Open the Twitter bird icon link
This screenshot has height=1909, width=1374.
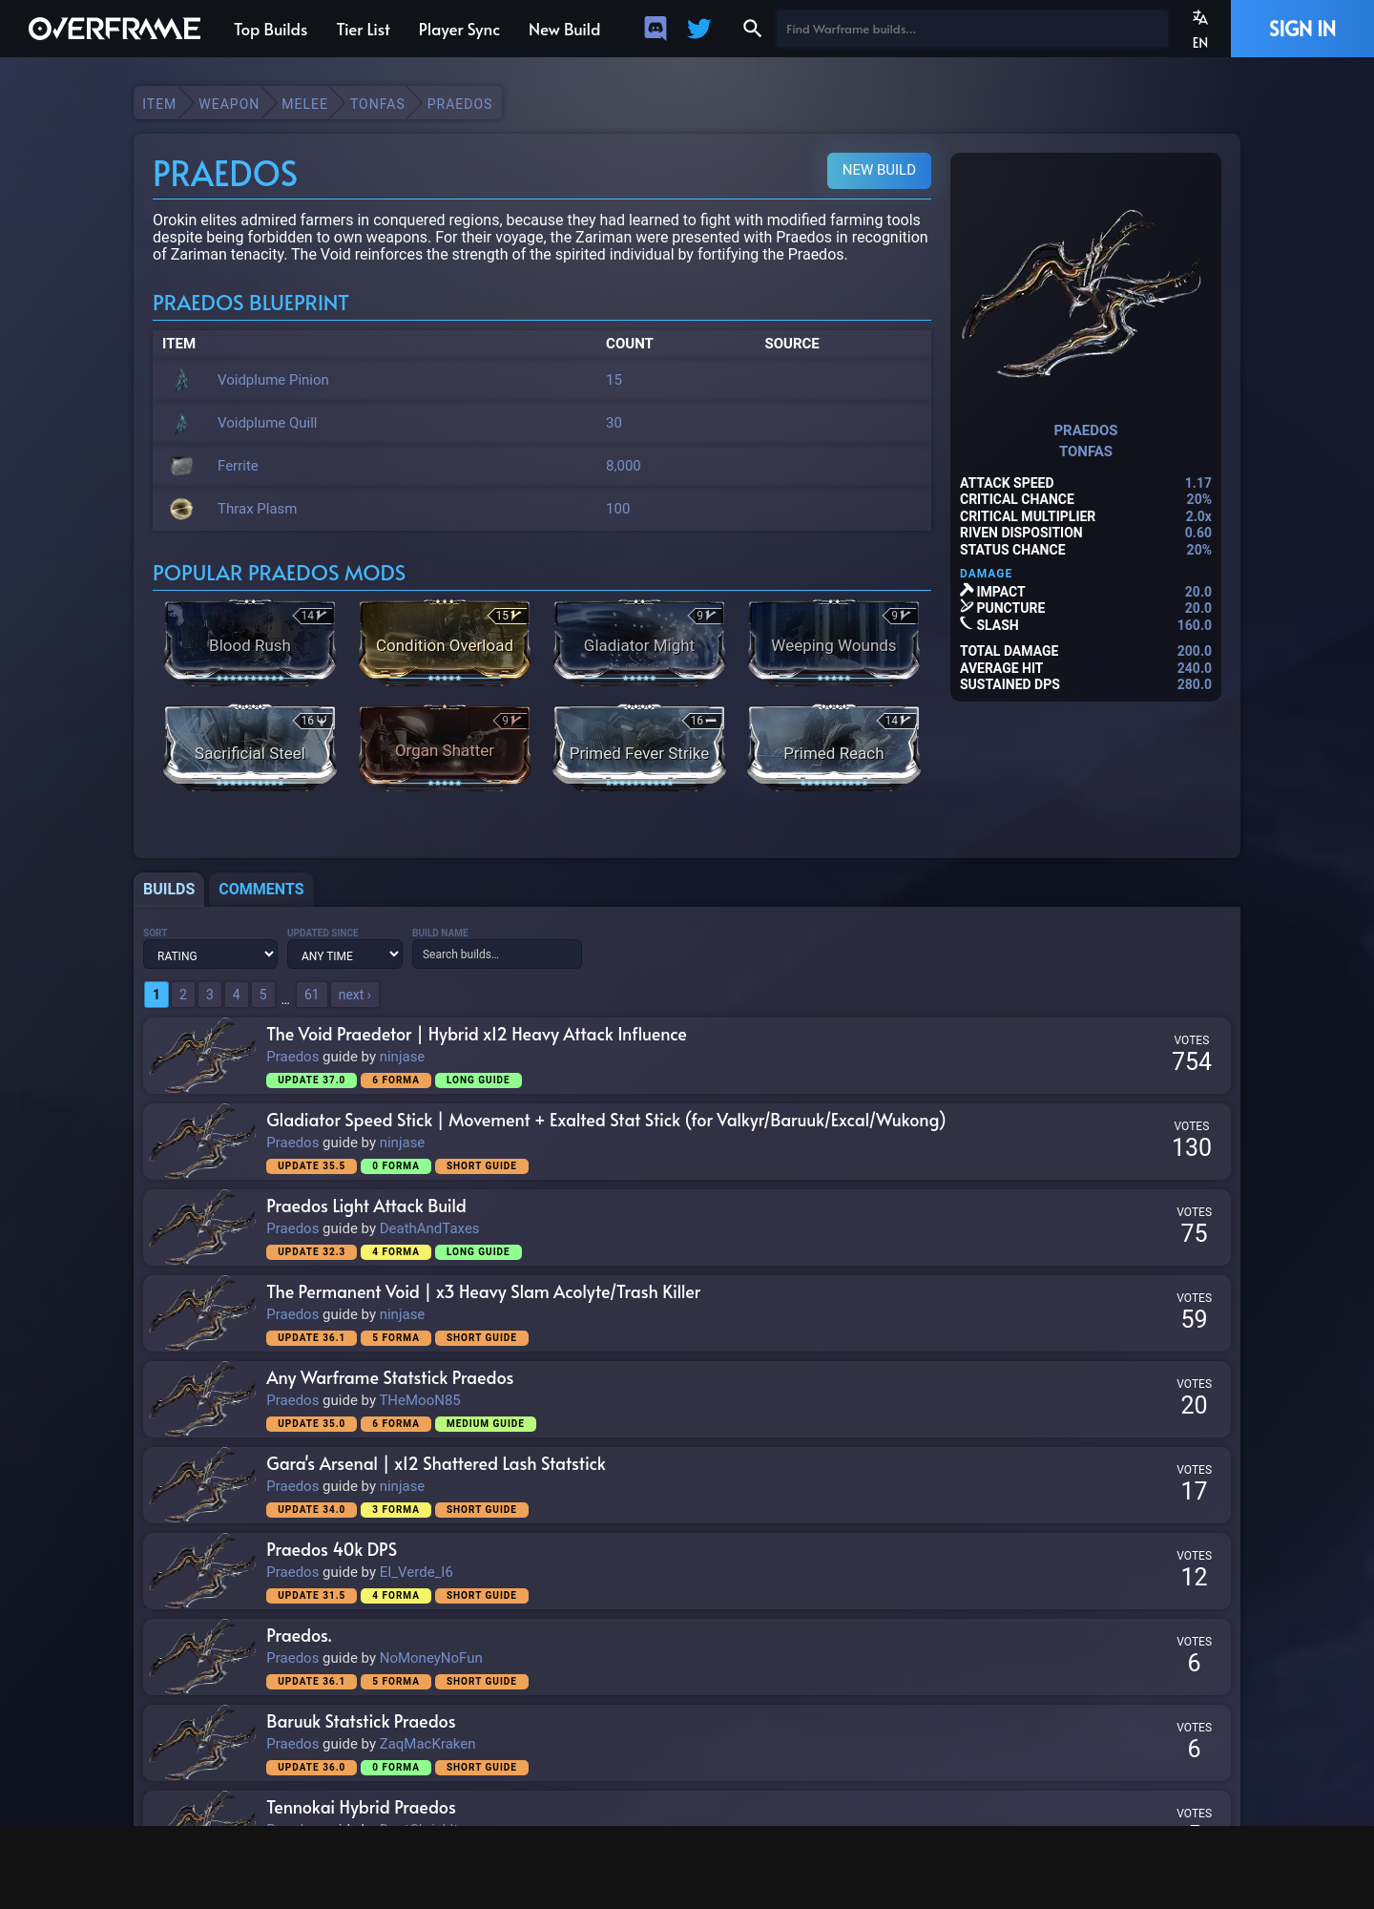[699, 29]
